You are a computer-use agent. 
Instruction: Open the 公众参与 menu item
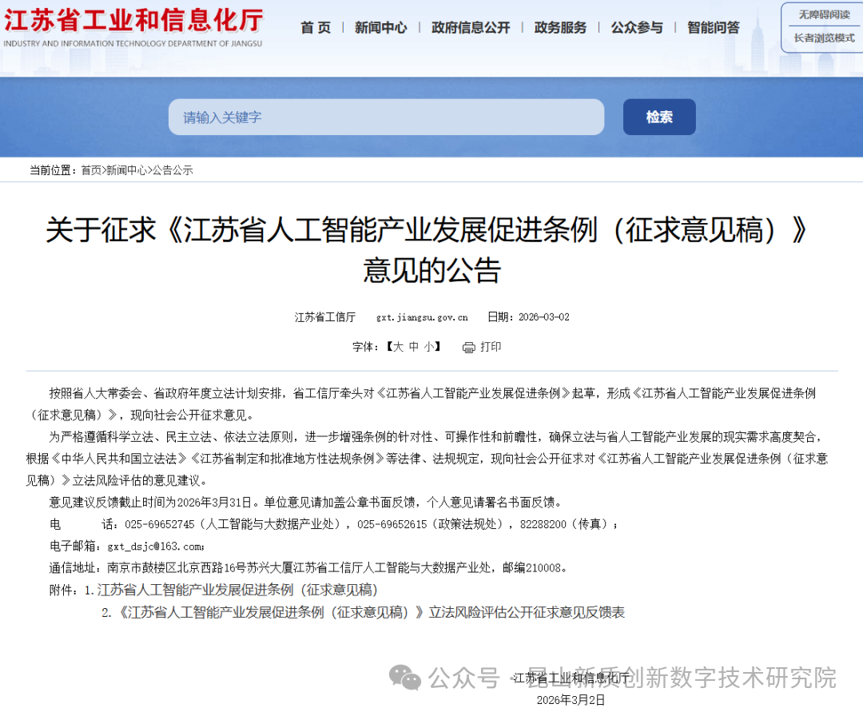coord(636,27)
